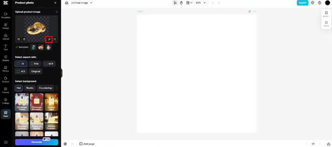Choose the Christmas Frame background
This screenshot has width=332, height=147.
(x=22, y=102)
